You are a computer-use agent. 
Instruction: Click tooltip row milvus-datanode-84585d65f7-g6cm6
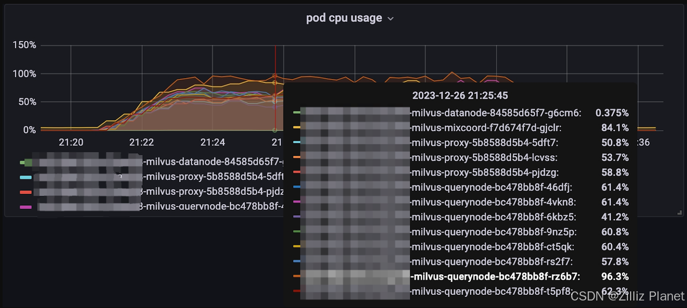click(x=461, y=113)
